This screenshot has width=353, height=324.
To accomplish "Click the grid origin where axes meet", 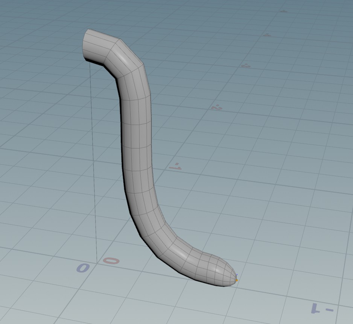I will [x=97, y=263].
